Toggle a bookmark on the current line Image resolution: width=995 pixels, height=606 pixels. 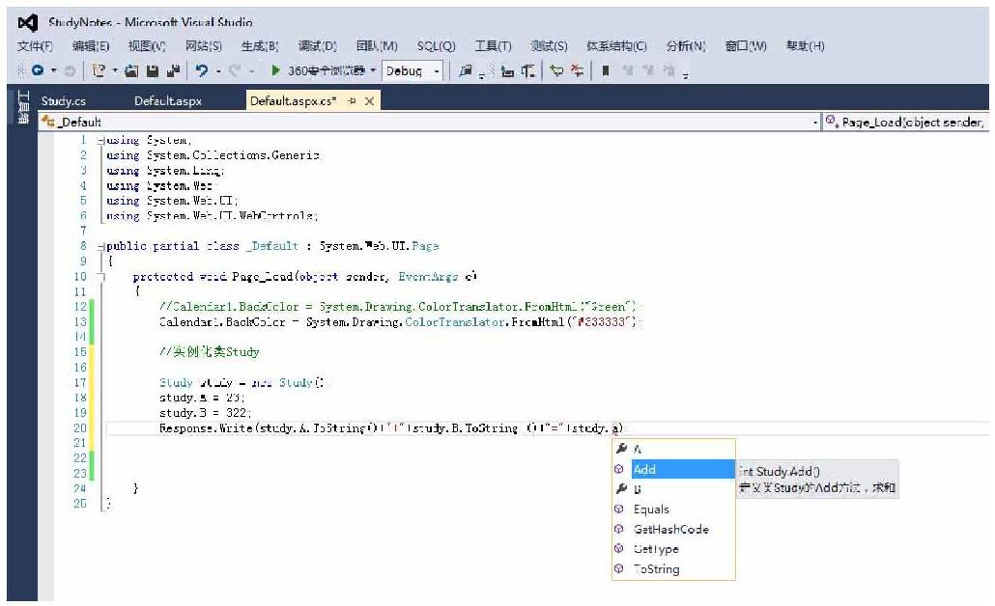(x=606, y=70)
